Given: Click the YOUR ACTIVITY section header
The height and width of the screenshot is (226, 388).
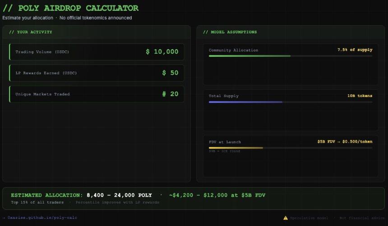Looking at the screenshot, I should 31,32.
